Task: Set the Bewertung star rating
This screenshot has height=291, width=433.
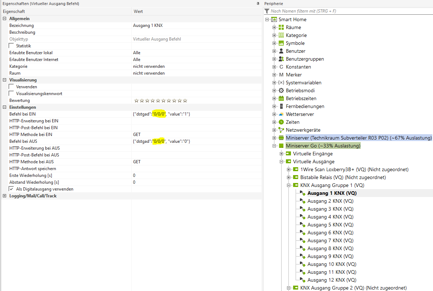Action: point(160,101)
